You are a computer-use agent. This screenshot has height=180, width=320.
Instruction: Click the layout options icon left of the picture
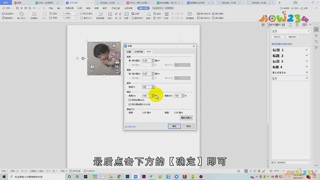77,58
